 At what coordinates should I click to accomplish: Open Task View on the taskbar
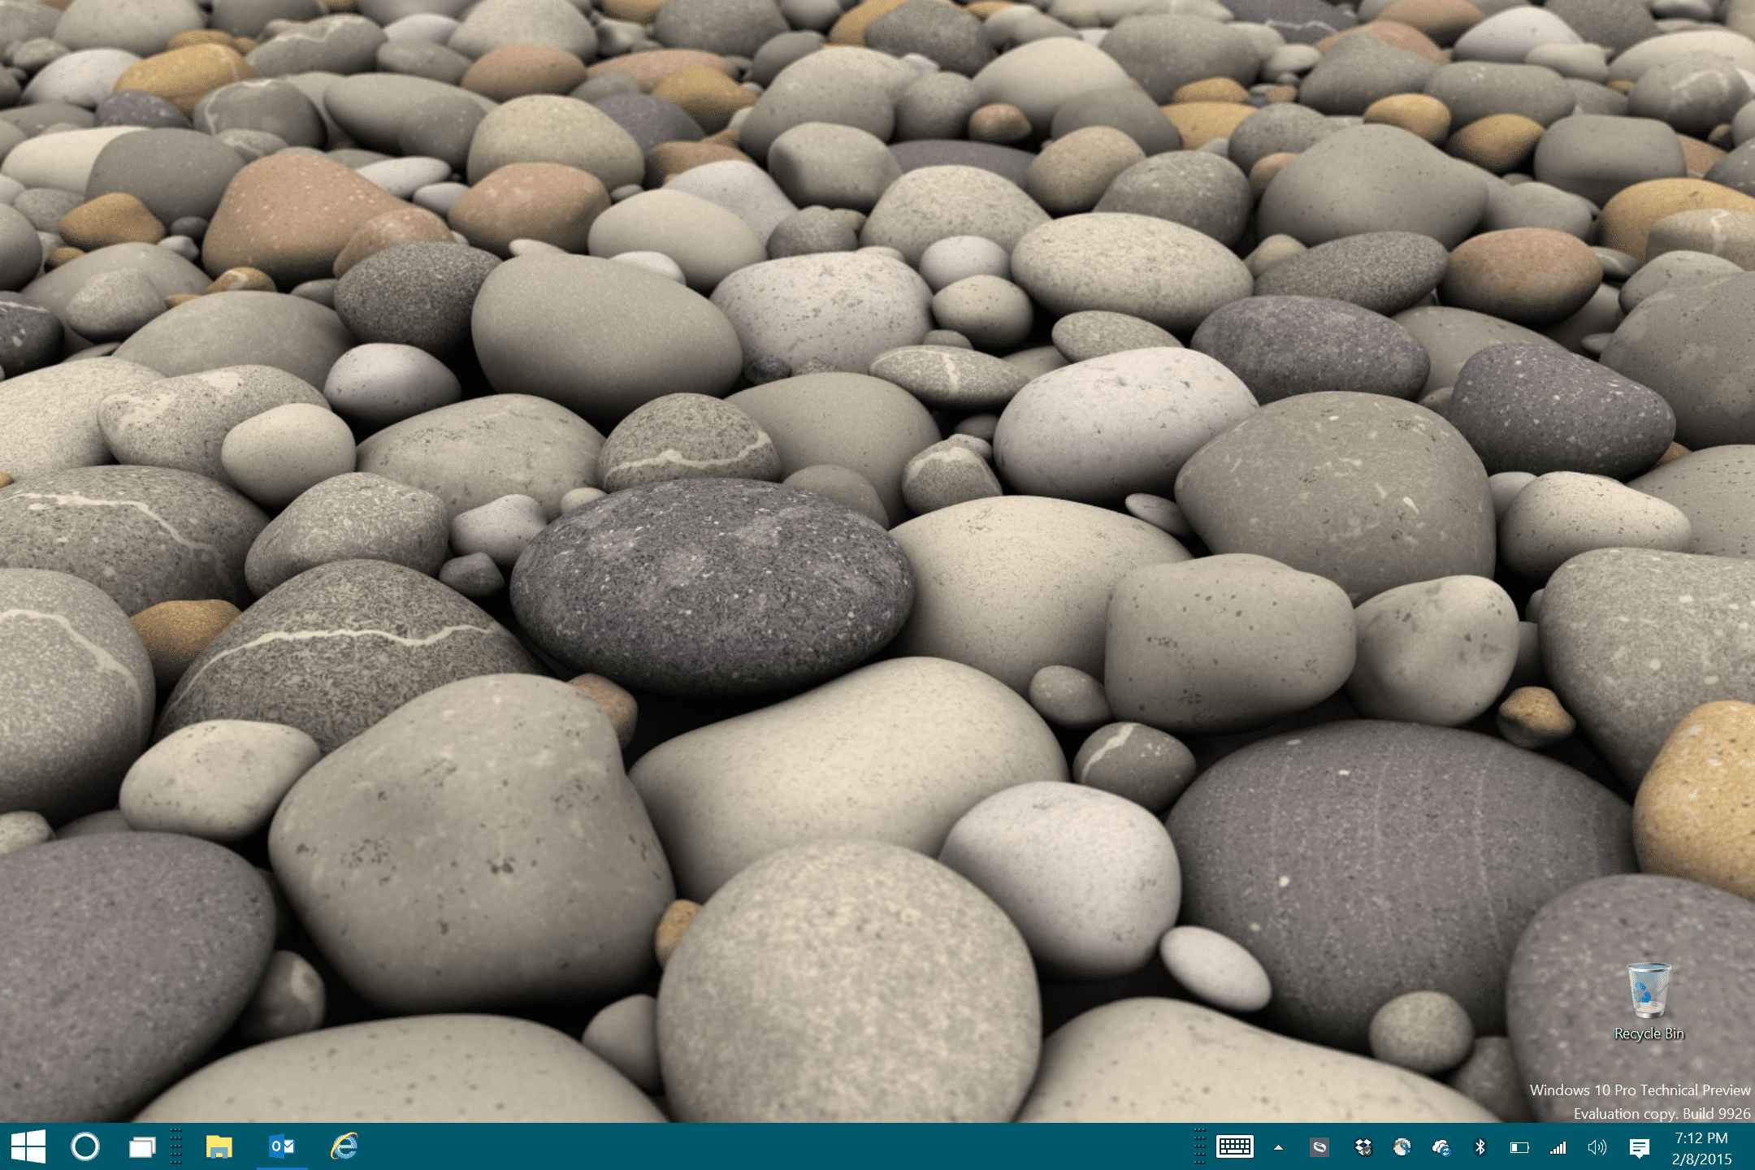(x=142, y=1147)
